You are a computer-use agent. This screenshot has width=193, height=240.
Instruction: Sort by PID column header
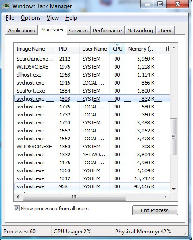coord(68,49)
